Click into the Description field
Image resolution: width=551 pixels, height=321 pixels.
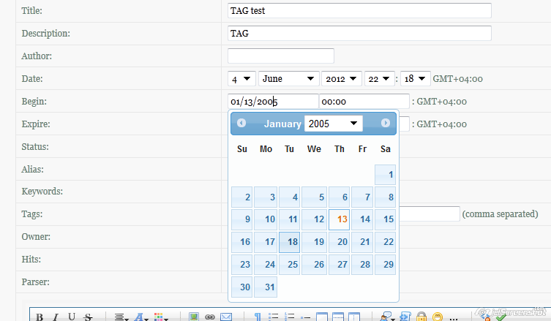(x=359, y=34)
